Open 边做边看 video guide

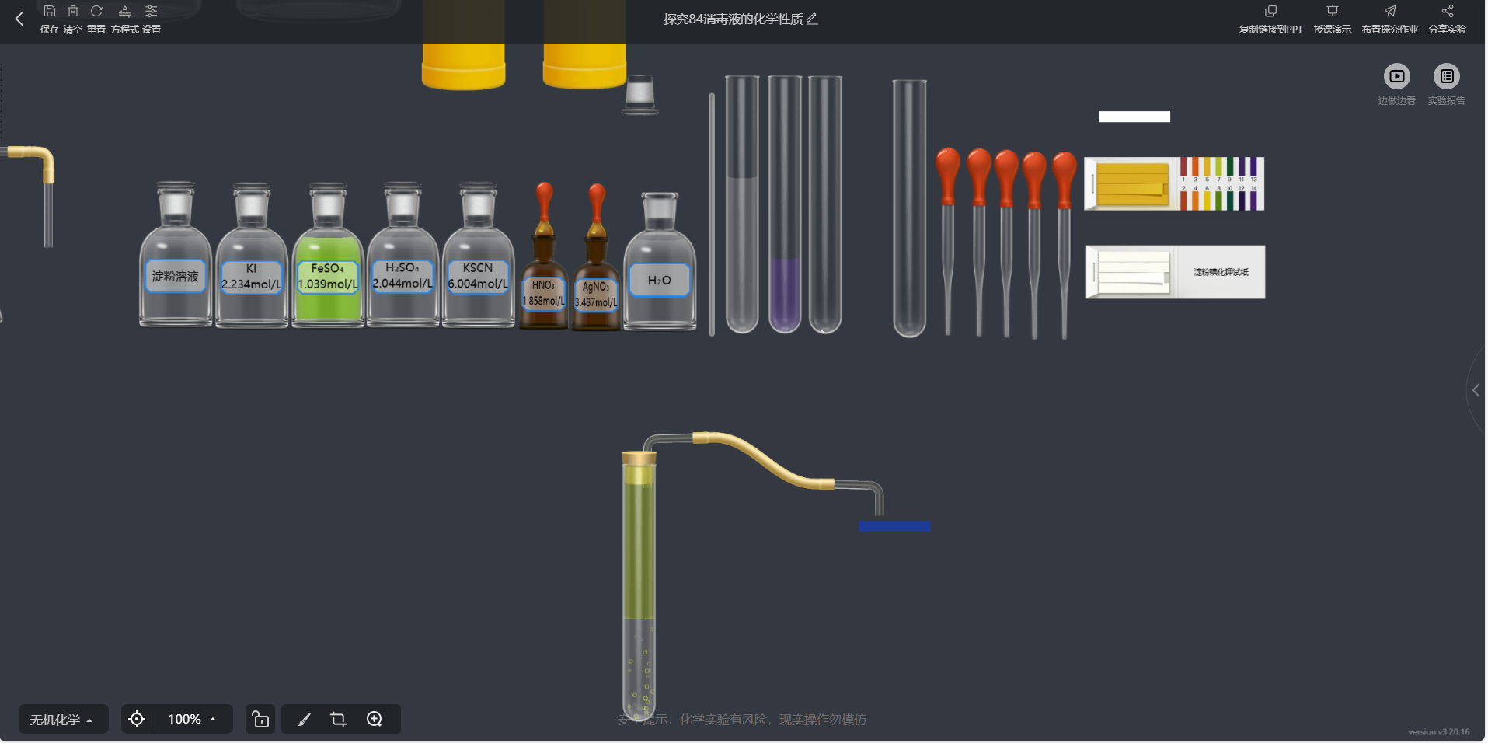coord(1396,84)
